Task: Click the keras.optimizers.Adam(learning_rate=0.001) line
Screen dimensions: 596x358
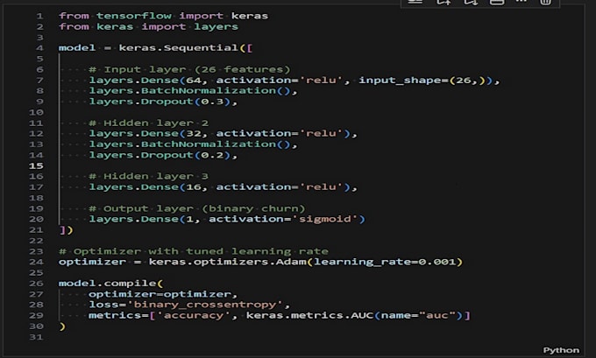Action: click(x=260, y=262)
